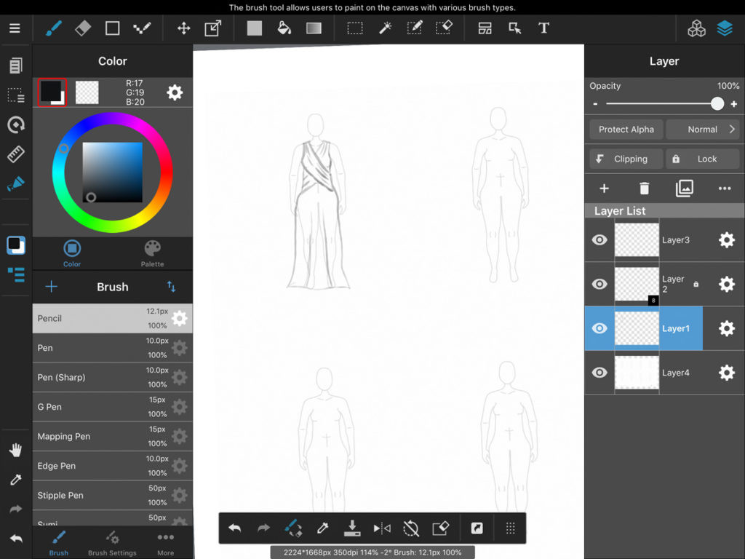This screenshot has height=559, width=745.
Task: Click the transparent color swatch
Action: (87, 92)
